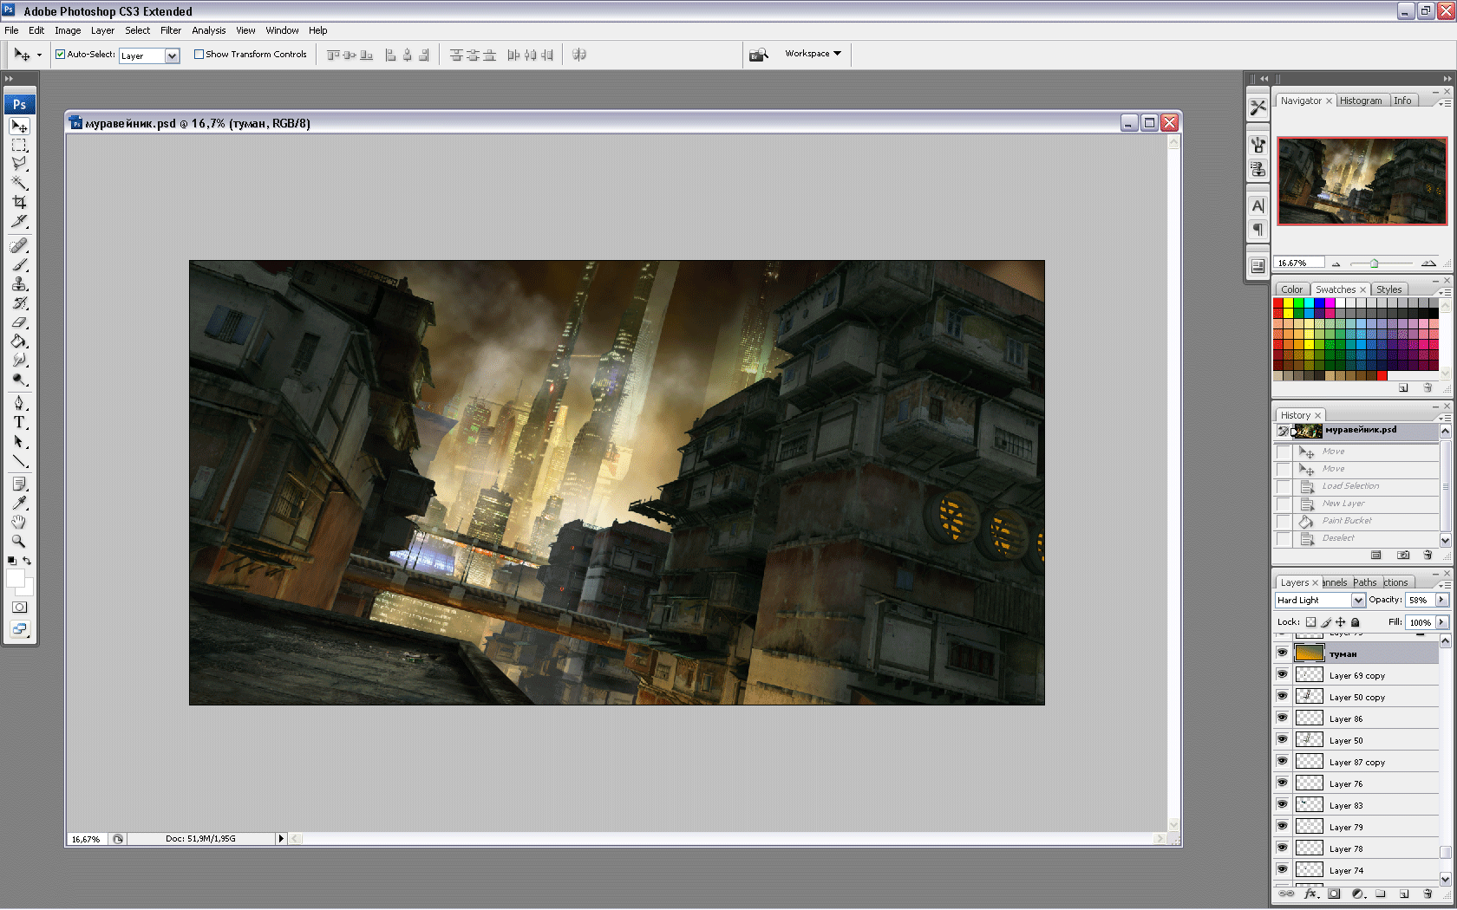Viewport: 1457px width, 910px height.
Task: Select the Hand tool
Action: 19,522
